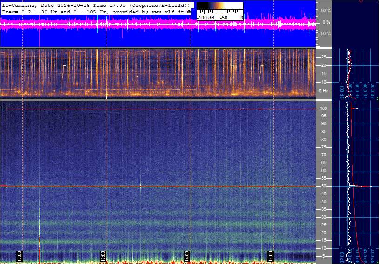Click the 85 Hz frequency axis label
The width and height of the screenshot is (379, 264).
point(323,132)
